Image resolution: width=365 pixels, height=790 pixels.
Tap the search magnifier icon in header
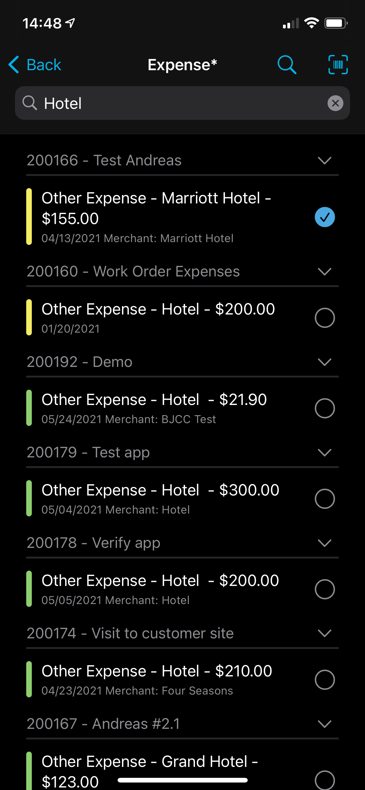tap(287, 65)
